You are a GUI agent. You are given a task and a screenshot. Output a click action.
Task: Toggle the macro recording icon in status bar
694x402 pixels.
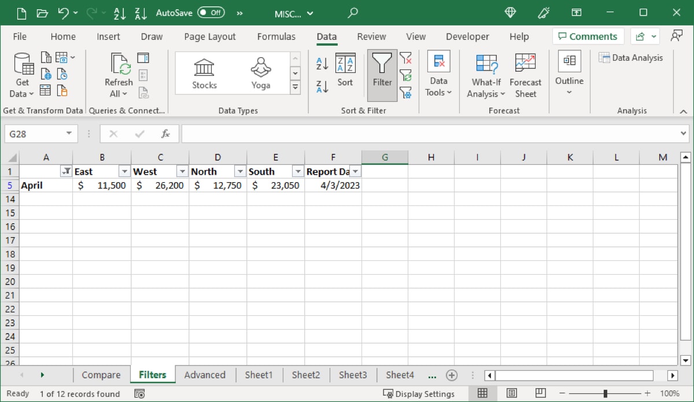(x=139, y=393)
